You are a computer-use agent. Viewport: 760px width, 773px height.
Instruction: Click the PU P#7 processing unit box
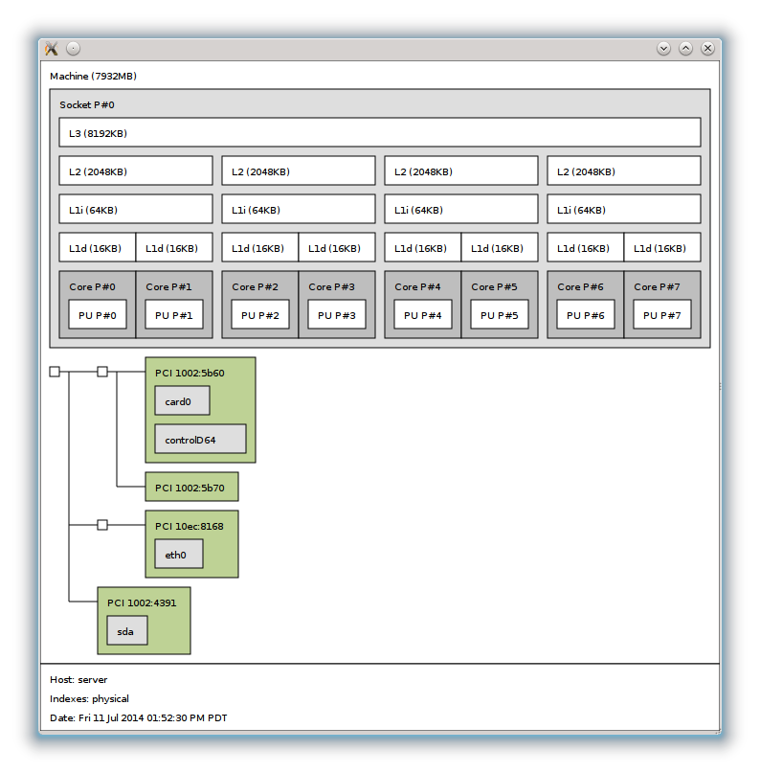[x=662, y=315]
